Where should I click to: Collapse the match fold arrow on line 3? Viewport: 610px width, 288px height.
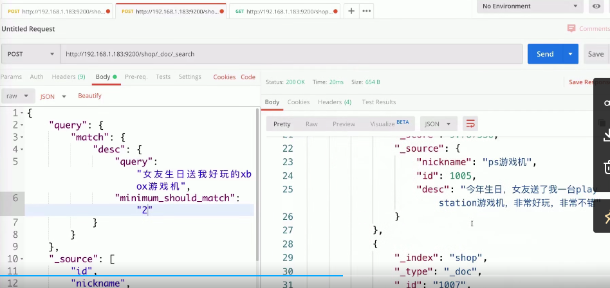point(22,138)
